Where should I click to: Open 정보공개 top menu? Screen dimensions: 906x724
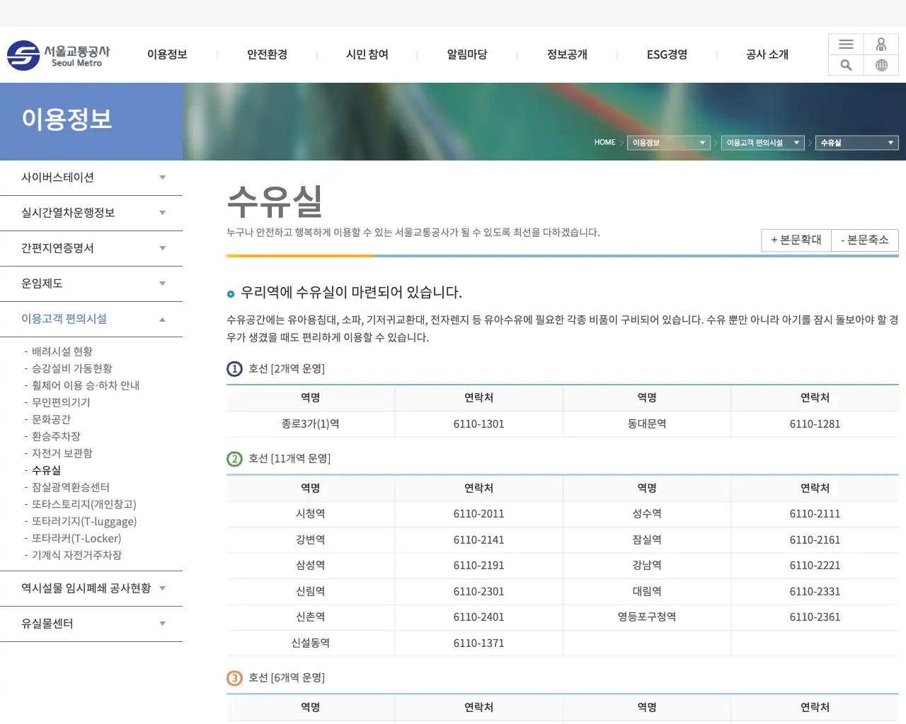click(567, 54)
